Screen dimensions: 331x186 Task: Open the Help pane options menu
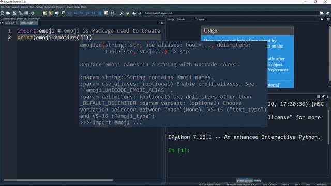tap(328, 19)
